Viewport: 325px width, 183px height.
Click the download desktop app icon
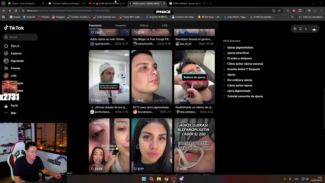tap(306, 29)
